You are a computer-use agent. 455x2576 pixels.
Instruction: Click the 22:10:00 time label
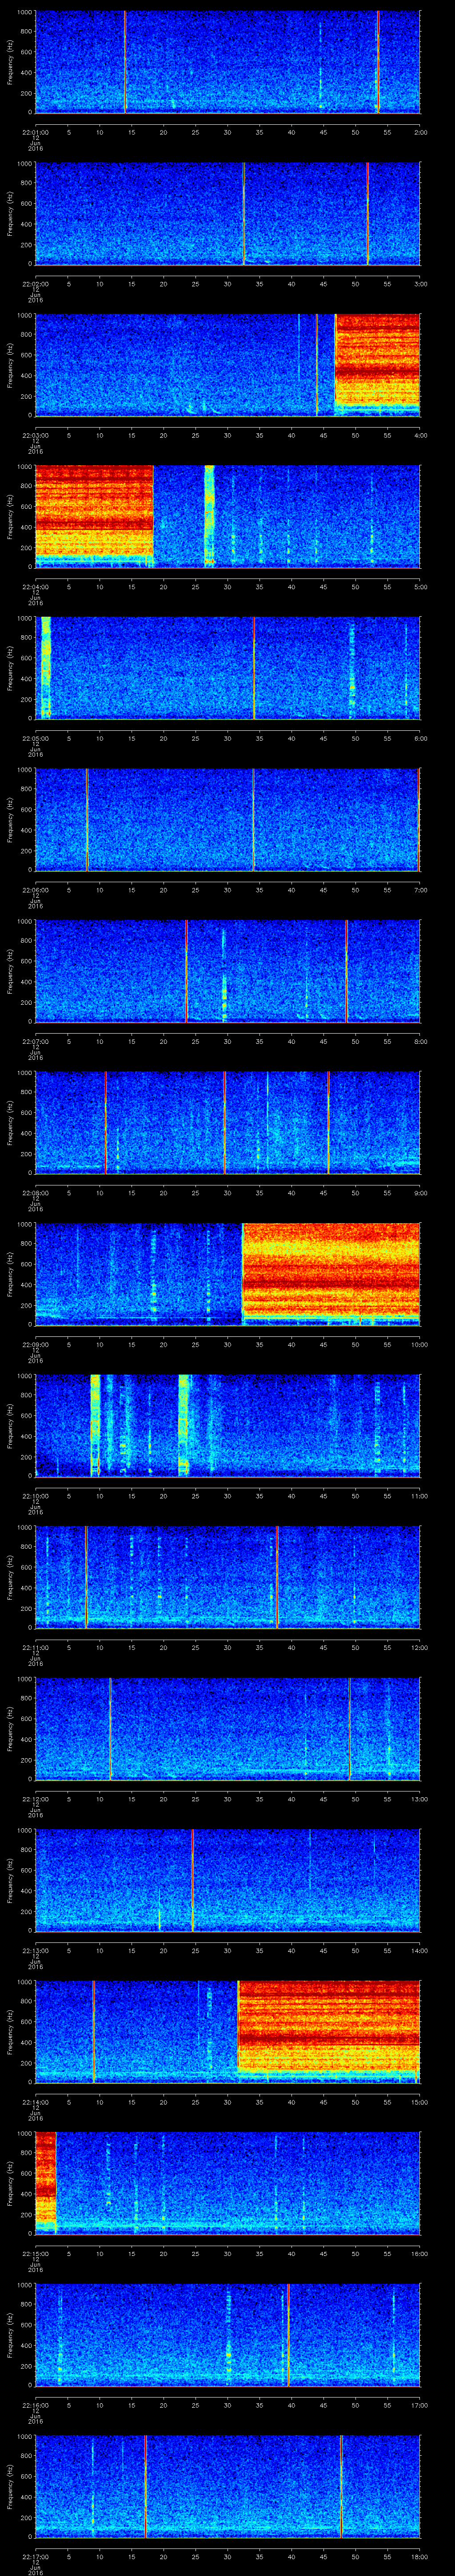pyautogui.click(x=35, y=1495)
